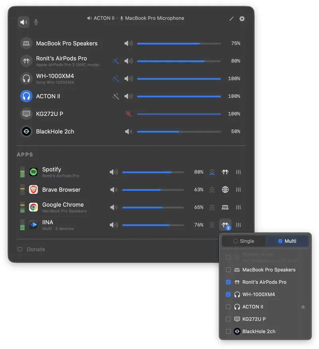Toggle Google Chrome boost chevrons icon

pos(212,207)
